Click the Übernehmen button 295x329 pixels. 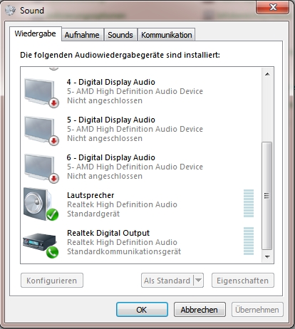click(257, 310)
